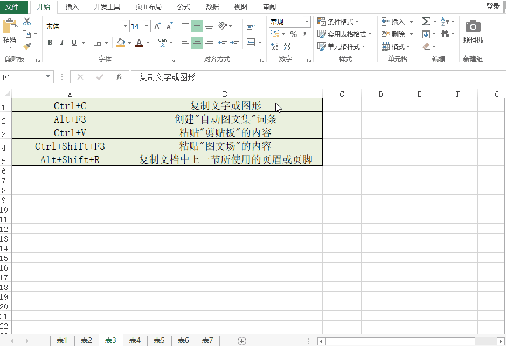The width and height of the screenshot is (506, 346).
Task: Switch to the 表5 sheet tab
Action: click(159, 340)
